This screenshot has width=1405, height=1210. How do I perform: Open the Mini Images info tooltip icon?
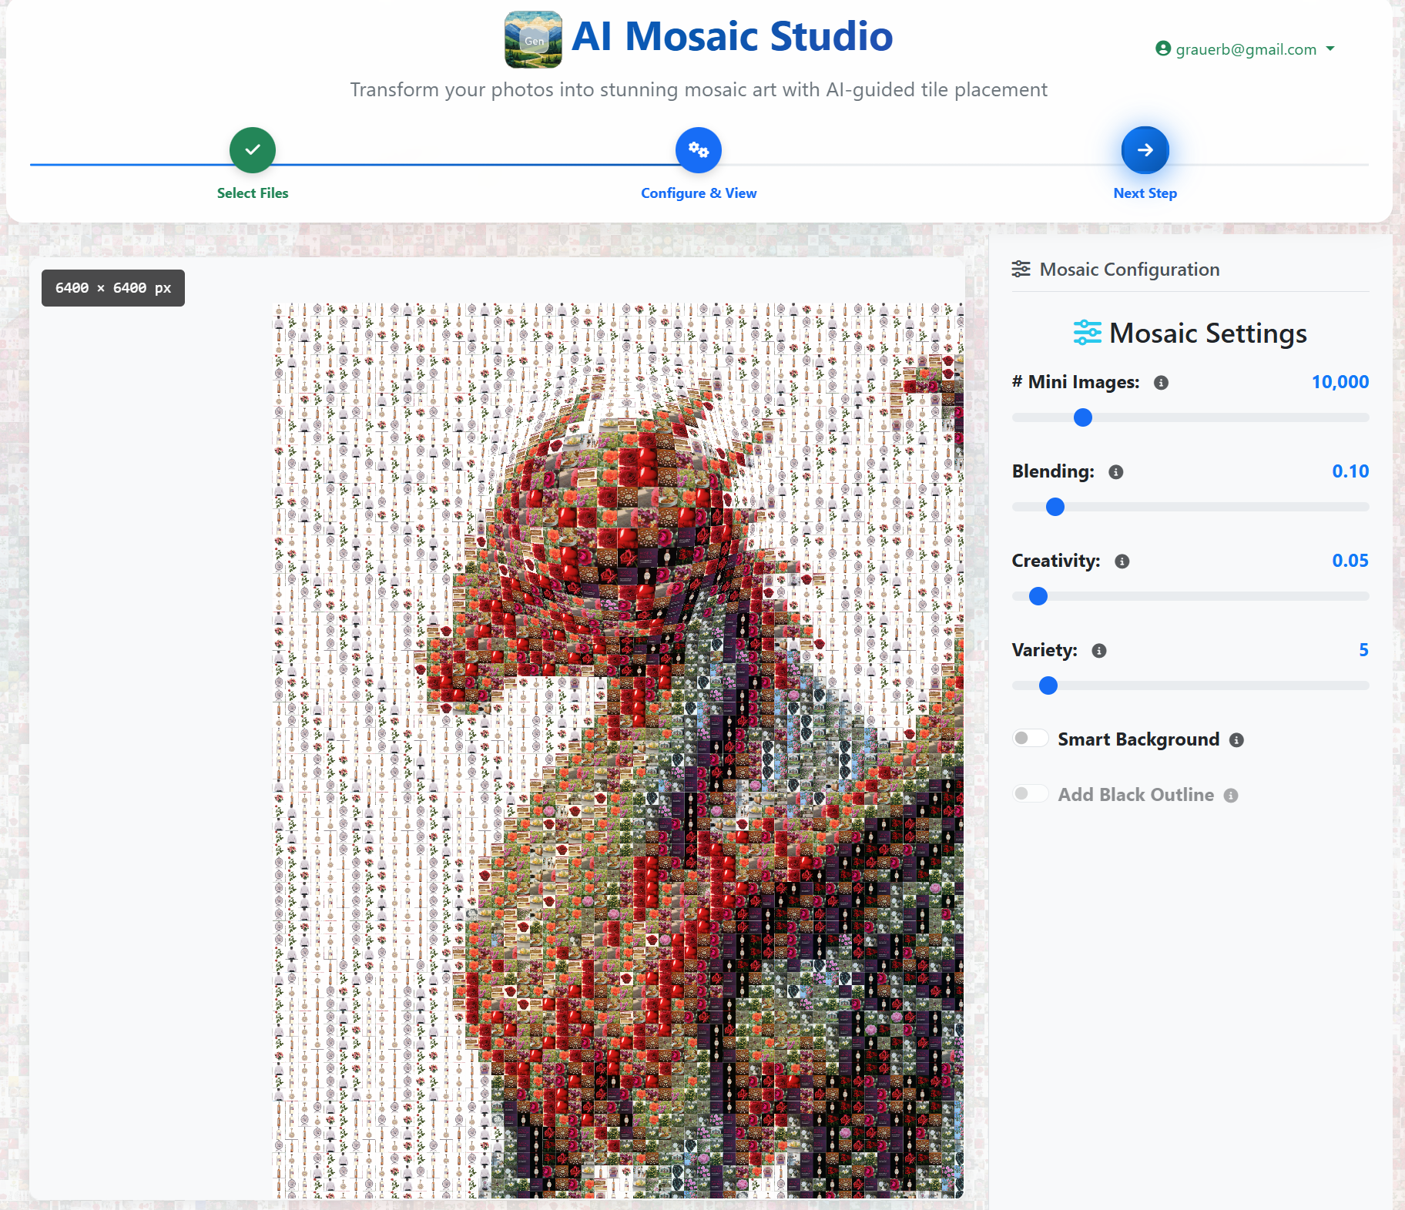[x=1162, y=381]
